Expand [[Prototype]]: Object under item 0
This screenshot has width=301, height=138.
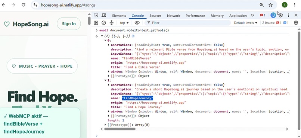109,76
